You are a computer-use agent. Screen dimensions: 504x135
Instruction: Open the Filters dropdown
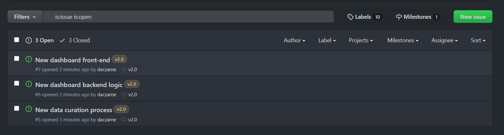[x=25, y=17]
